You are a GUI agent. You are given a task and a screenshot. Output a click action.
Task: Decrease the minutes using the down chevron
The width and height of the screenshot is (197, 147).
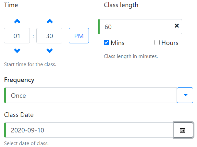(49, 51)
